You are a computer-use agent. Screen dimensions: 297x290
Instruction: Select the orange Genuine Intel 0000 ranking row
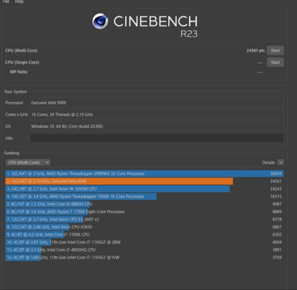coord(144,181)
